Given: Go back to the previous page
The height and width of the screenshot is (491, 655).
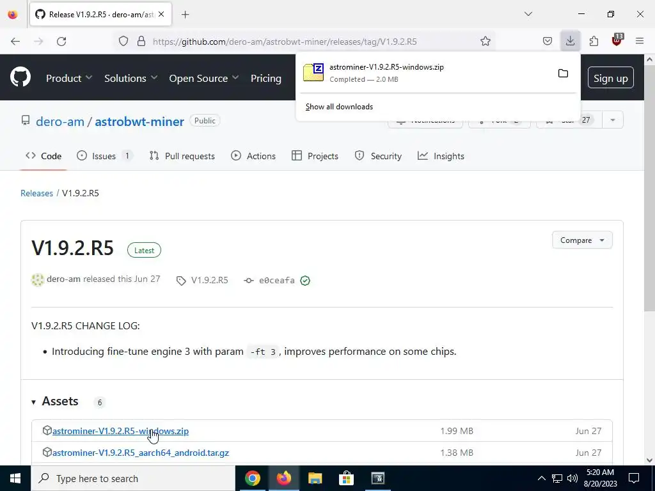Looking at the screenshot, I should (15, 42).
